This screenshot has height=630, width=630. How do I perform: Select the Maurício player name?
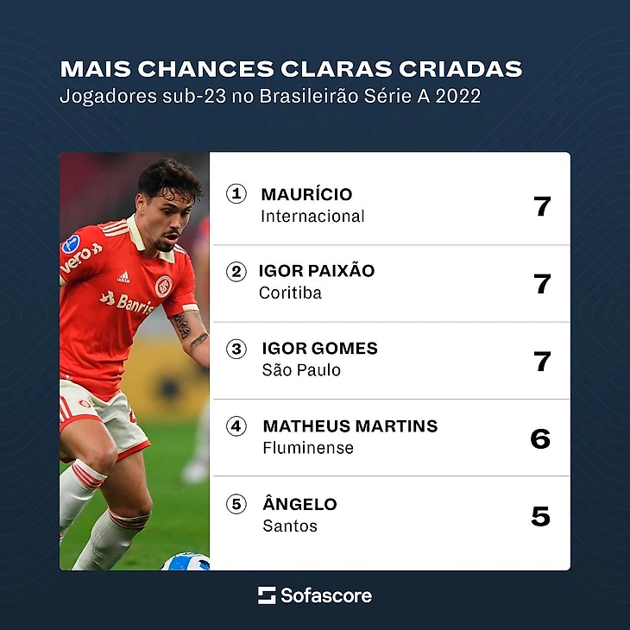click(306, 194)
